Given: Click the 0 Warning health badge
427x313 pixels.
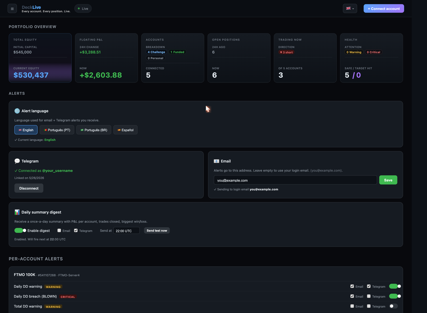Looking at the screenshot, I should [354, 52].
